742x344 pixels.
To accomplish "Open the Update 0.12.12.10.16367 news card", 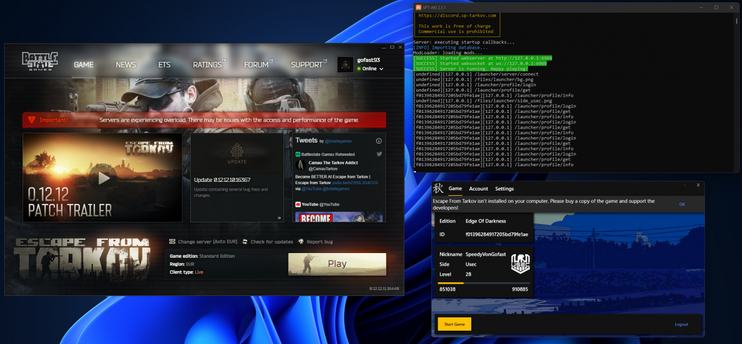I will coord(237,178).
